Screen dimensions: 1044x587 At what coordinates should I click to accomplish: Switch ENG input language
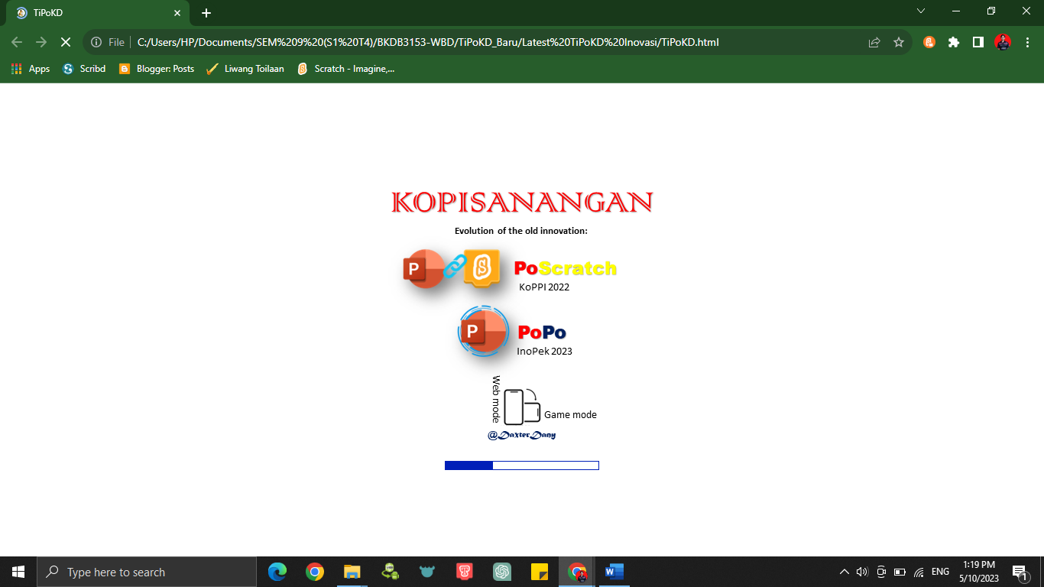point(940,572)
